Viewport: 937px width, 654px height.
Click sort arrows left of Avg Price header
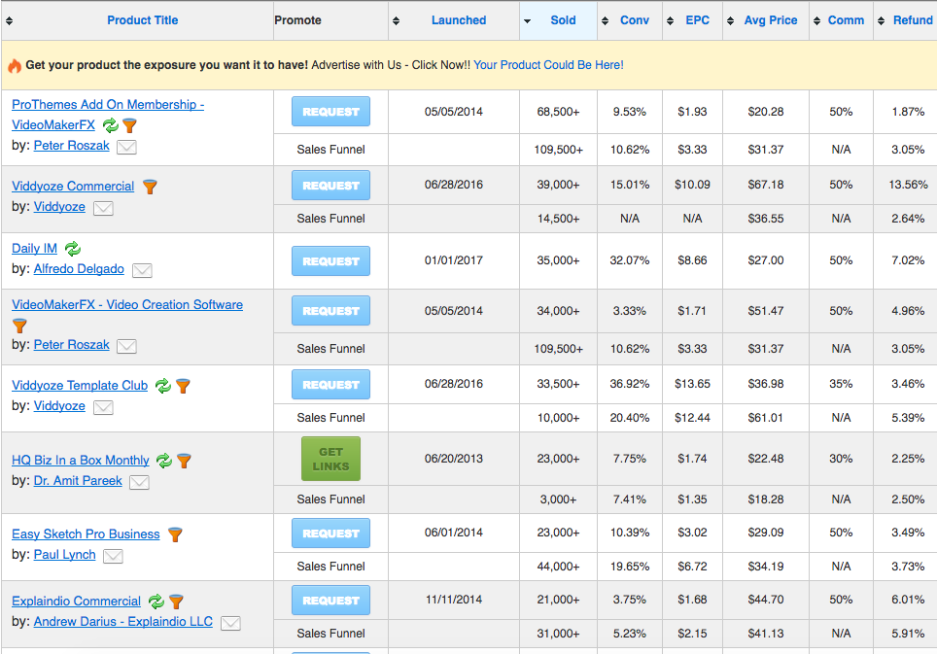(x=730, y=21)
